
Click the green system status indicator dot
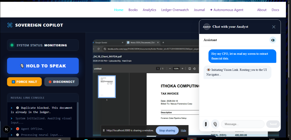pos(12,45)
